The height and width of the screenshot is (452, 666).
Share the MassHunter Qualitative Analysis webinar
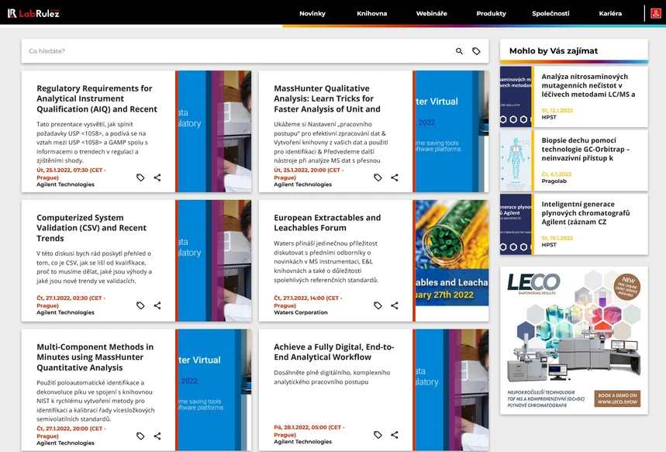pos(395,178)
